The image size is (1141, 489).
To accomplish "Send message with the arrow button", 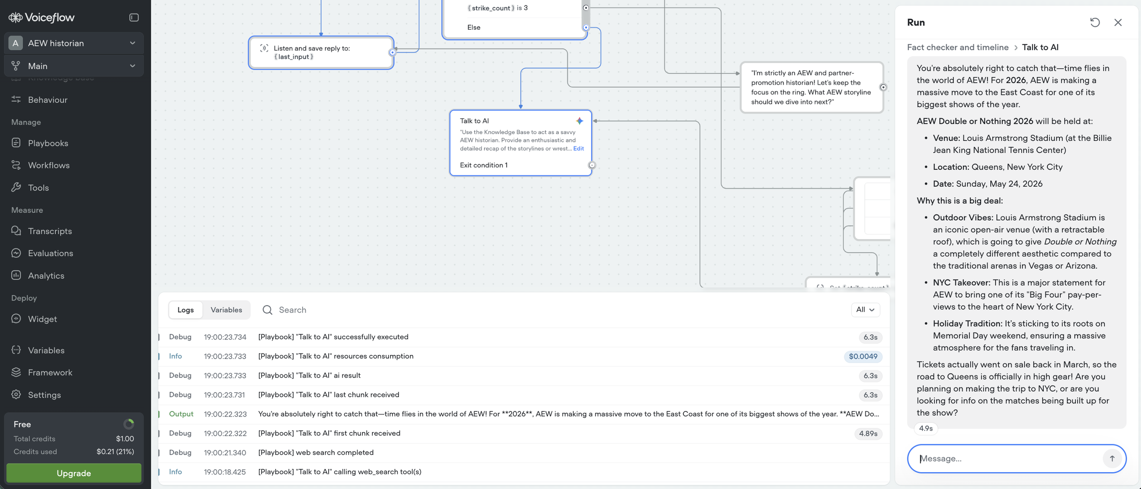I will 1112,458.
